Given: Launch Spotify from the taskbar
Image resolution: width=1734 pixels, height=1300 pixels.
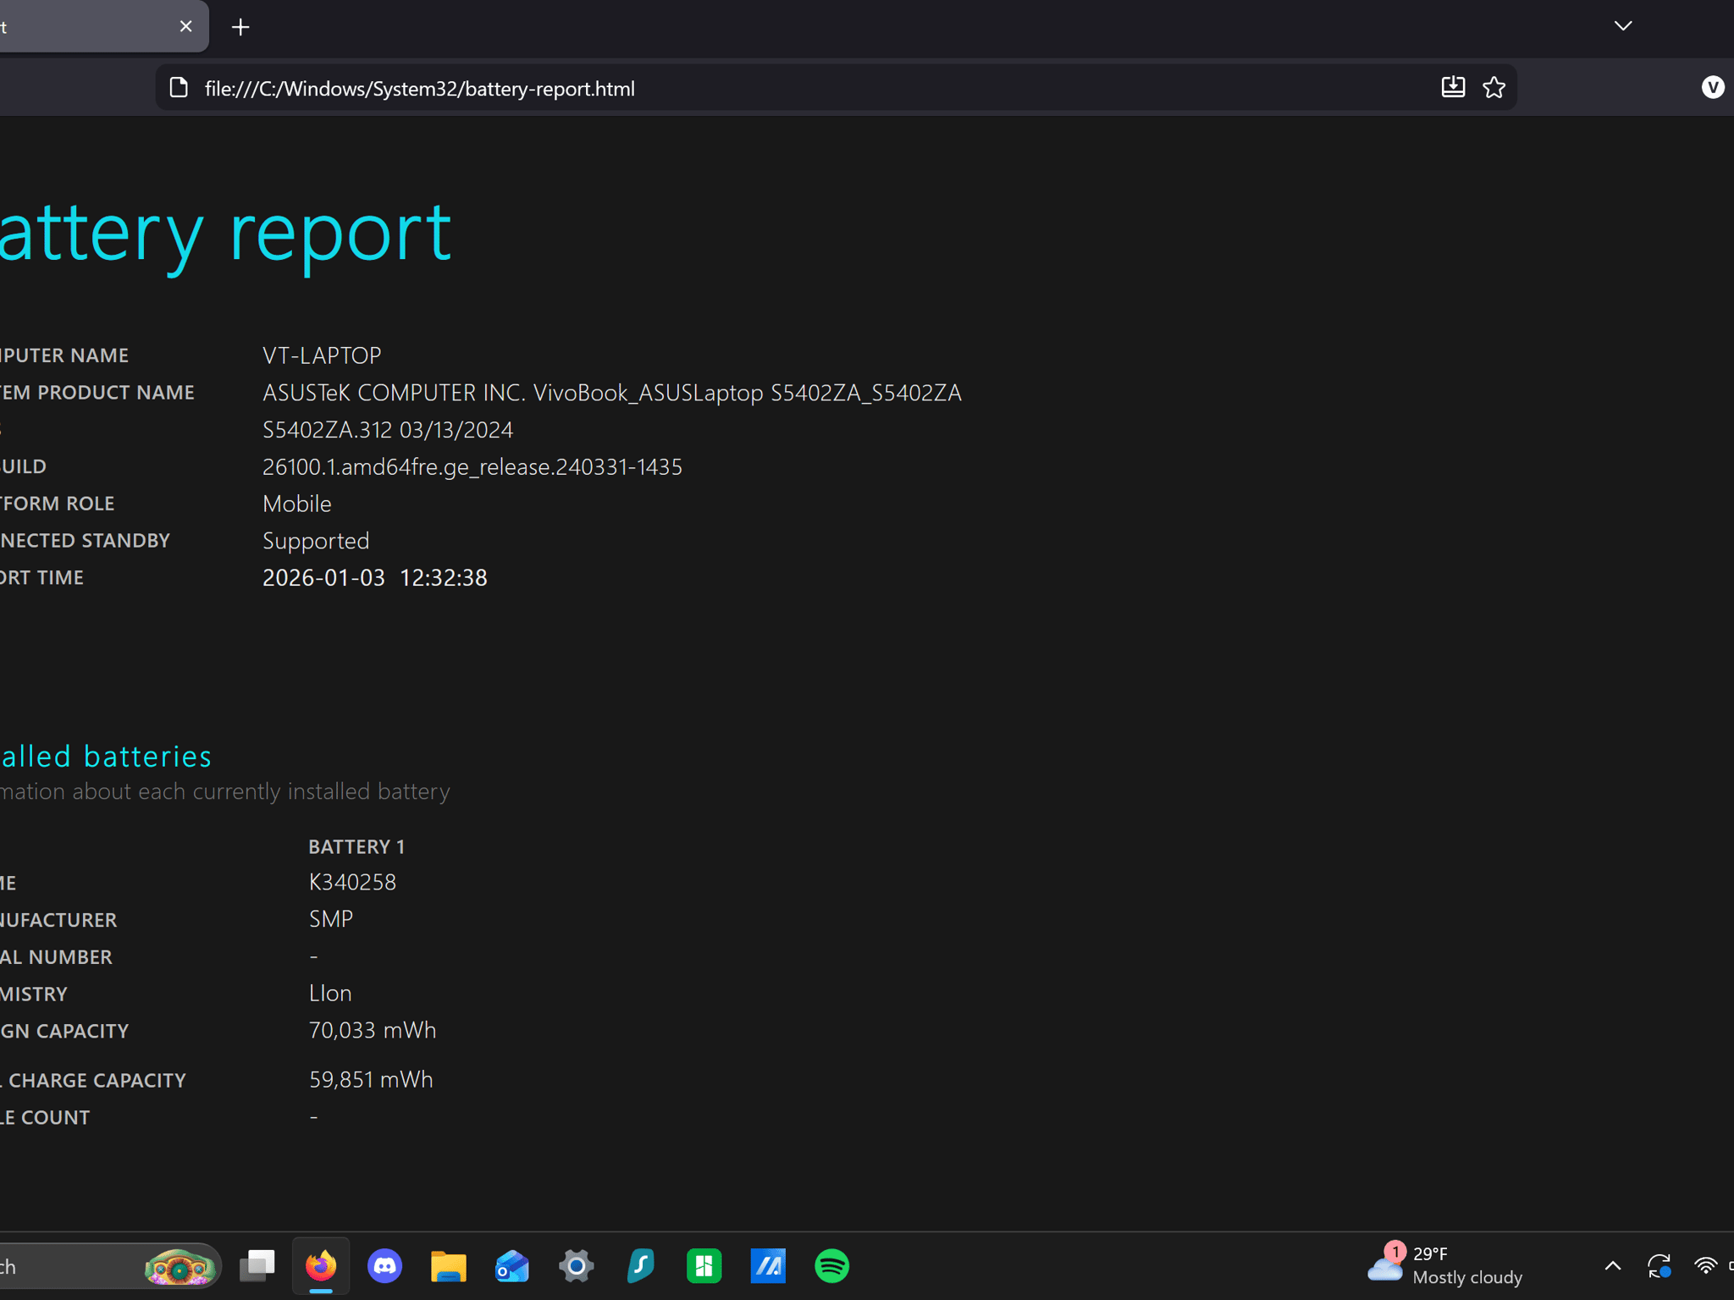Looking at the screenshot, I should (831, 1266).
